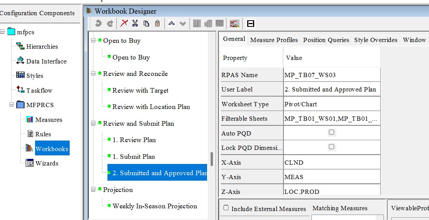This screenshot has width=429, height=220.
Task: Select Workbooks in Configuration Components tree
Action: point(52,148)
